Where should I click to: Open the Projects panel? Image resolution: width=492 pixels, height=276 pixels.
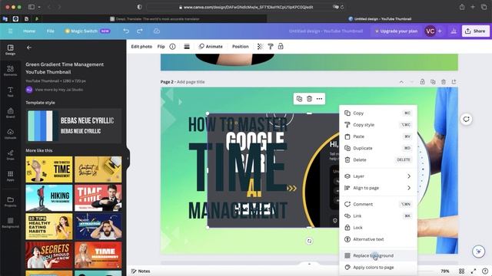click(10, 202)
